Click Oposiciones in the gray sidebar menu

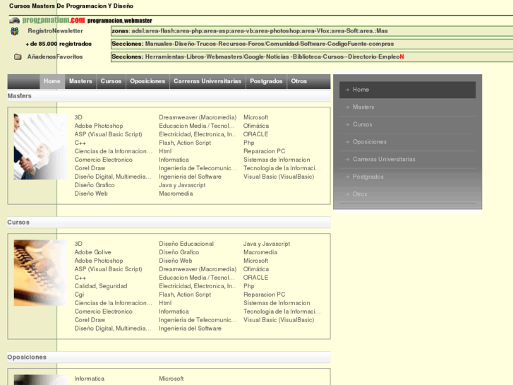(x=407, y=142)
